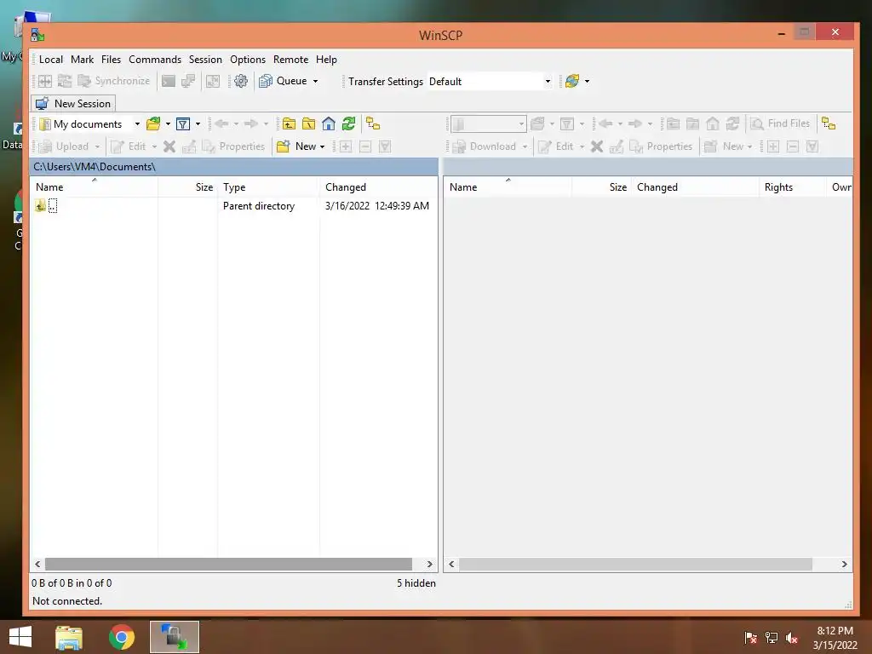
Task: Open Google Chrome from taskbar
Action: [x=122, y=637]
